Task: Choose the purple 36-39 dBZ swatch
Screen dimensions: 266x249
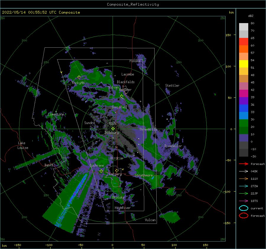Action: point(244,101)
